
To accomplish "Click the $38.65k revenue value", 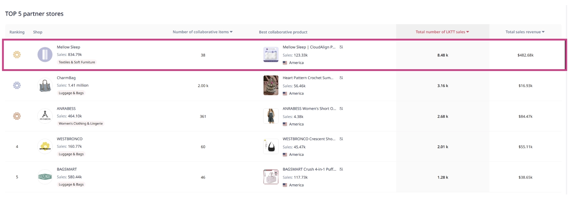I will [x=525, y=177].
